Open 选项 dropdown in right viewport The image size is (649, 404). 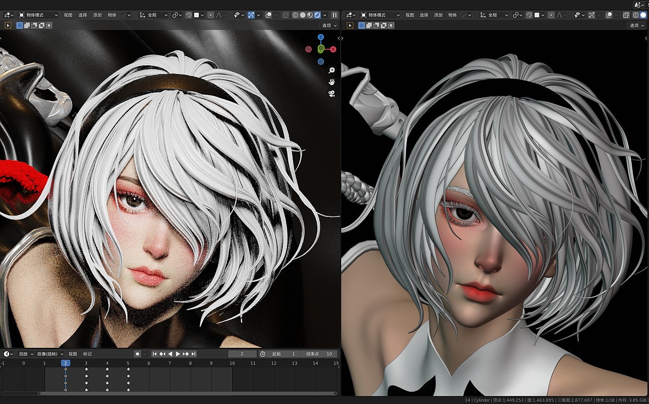(637, 25)
